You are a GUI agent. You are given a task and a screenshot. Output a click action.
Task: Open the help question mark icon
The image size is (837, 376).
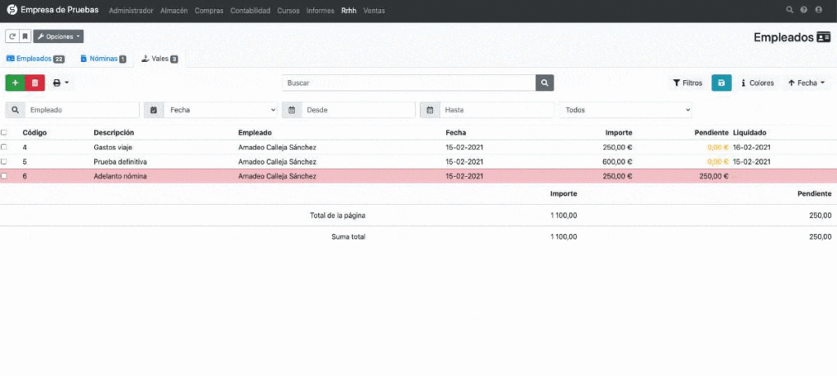(x=804, y=11)
